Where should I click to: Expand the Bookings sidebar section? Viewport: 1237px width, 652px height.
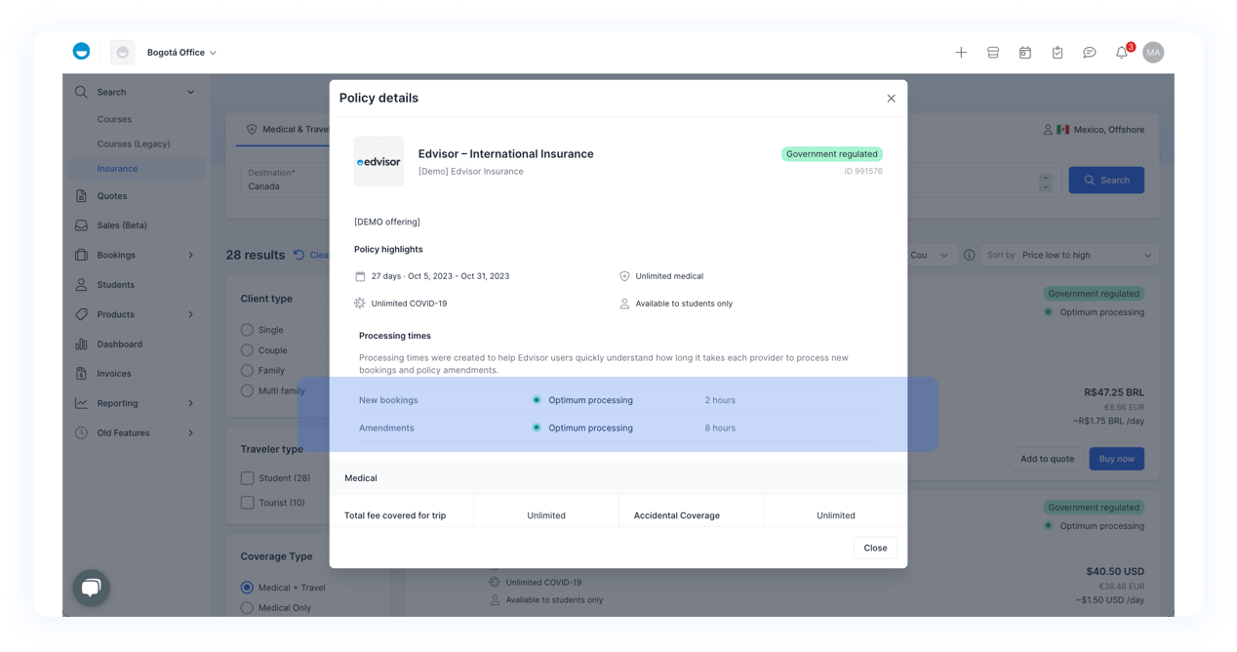point(135,256)
